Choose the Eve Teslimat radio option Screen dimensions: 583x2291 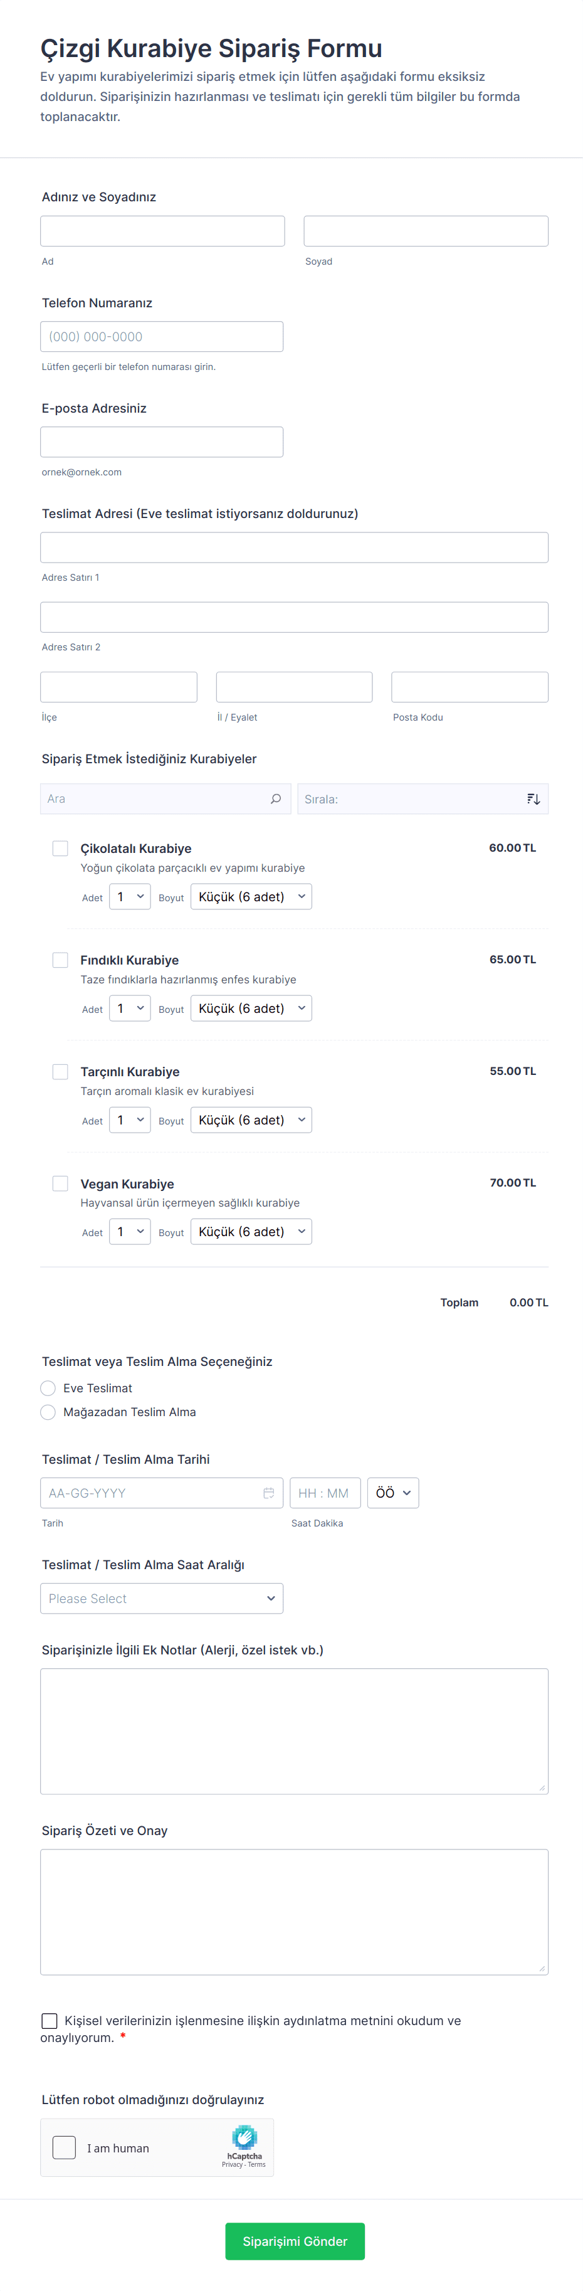tap(49, 1389)
